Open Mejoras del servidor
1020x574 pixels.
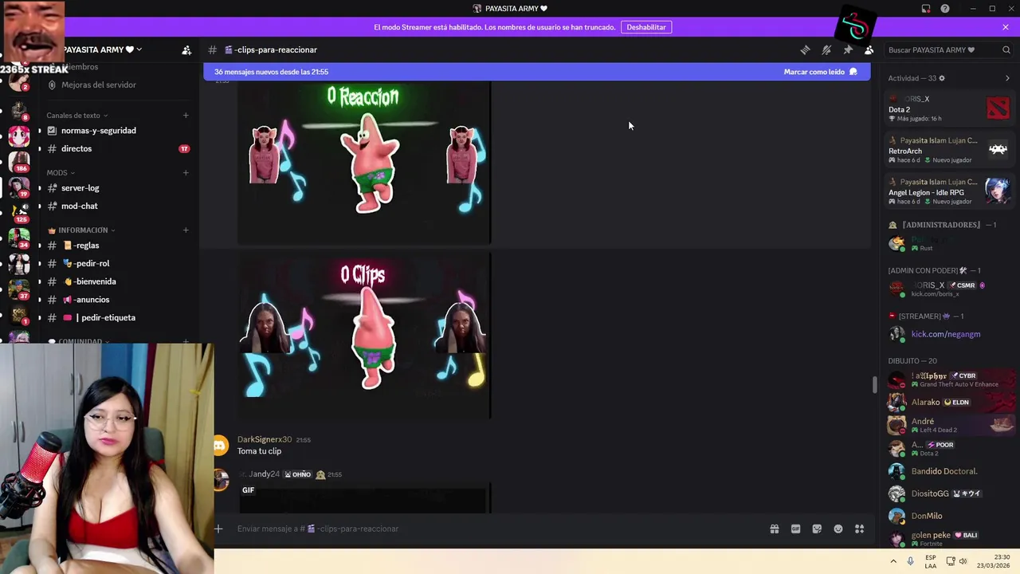pos(99,85)
